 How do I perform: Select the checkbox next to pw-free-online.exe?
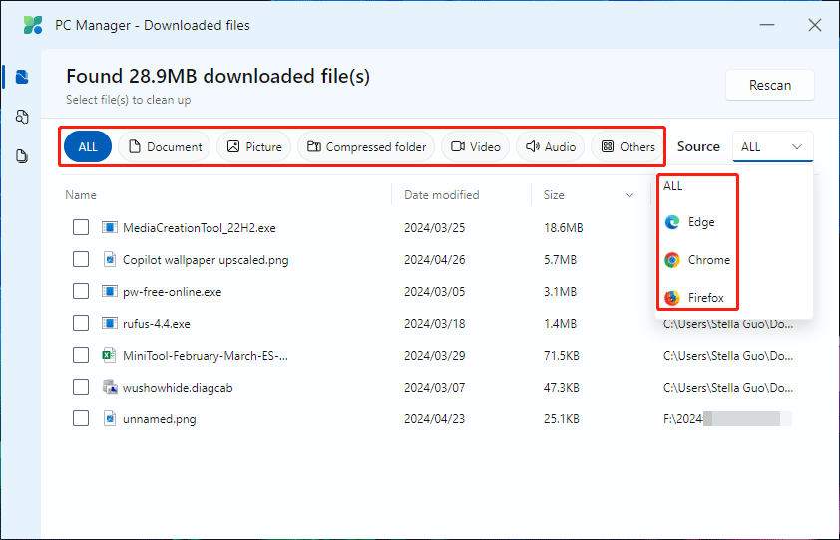pyautogui.click(x=81, y=291)
